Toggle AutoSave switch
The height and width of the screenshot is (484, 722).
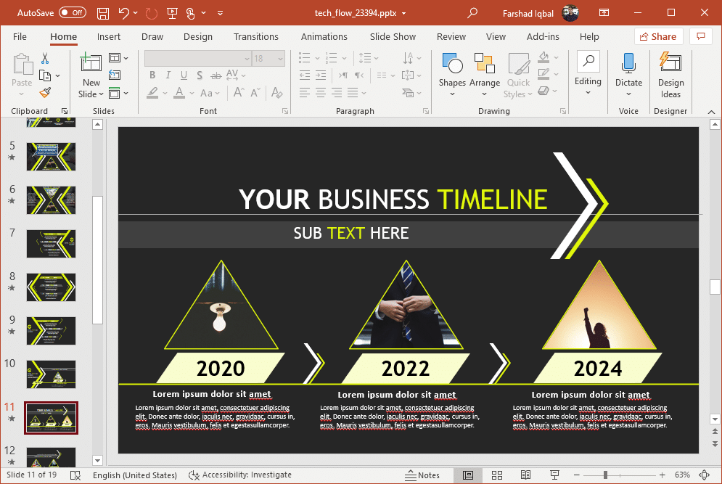coord(73,13)
